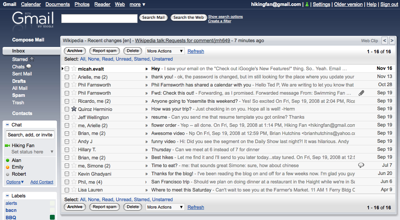Collapse the Chat panel

7,125
